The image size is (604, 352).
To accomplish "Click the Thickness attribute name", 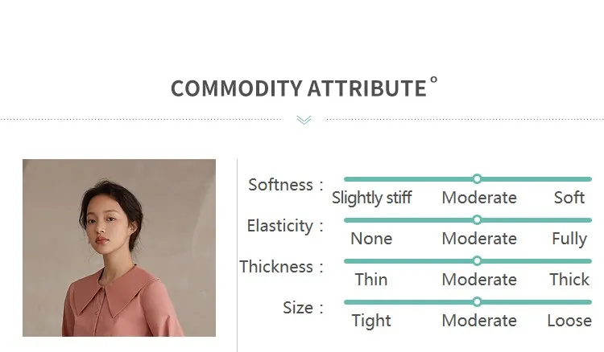I will [x=276, y=267].
